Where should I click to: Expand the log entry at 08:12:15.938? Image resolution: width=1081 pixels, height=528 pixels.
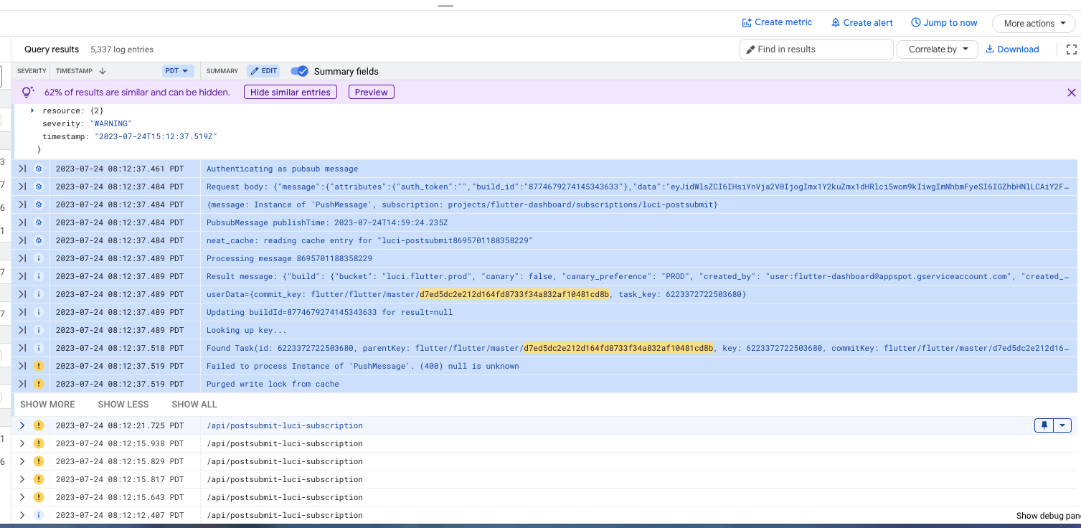tap(22, 443)
